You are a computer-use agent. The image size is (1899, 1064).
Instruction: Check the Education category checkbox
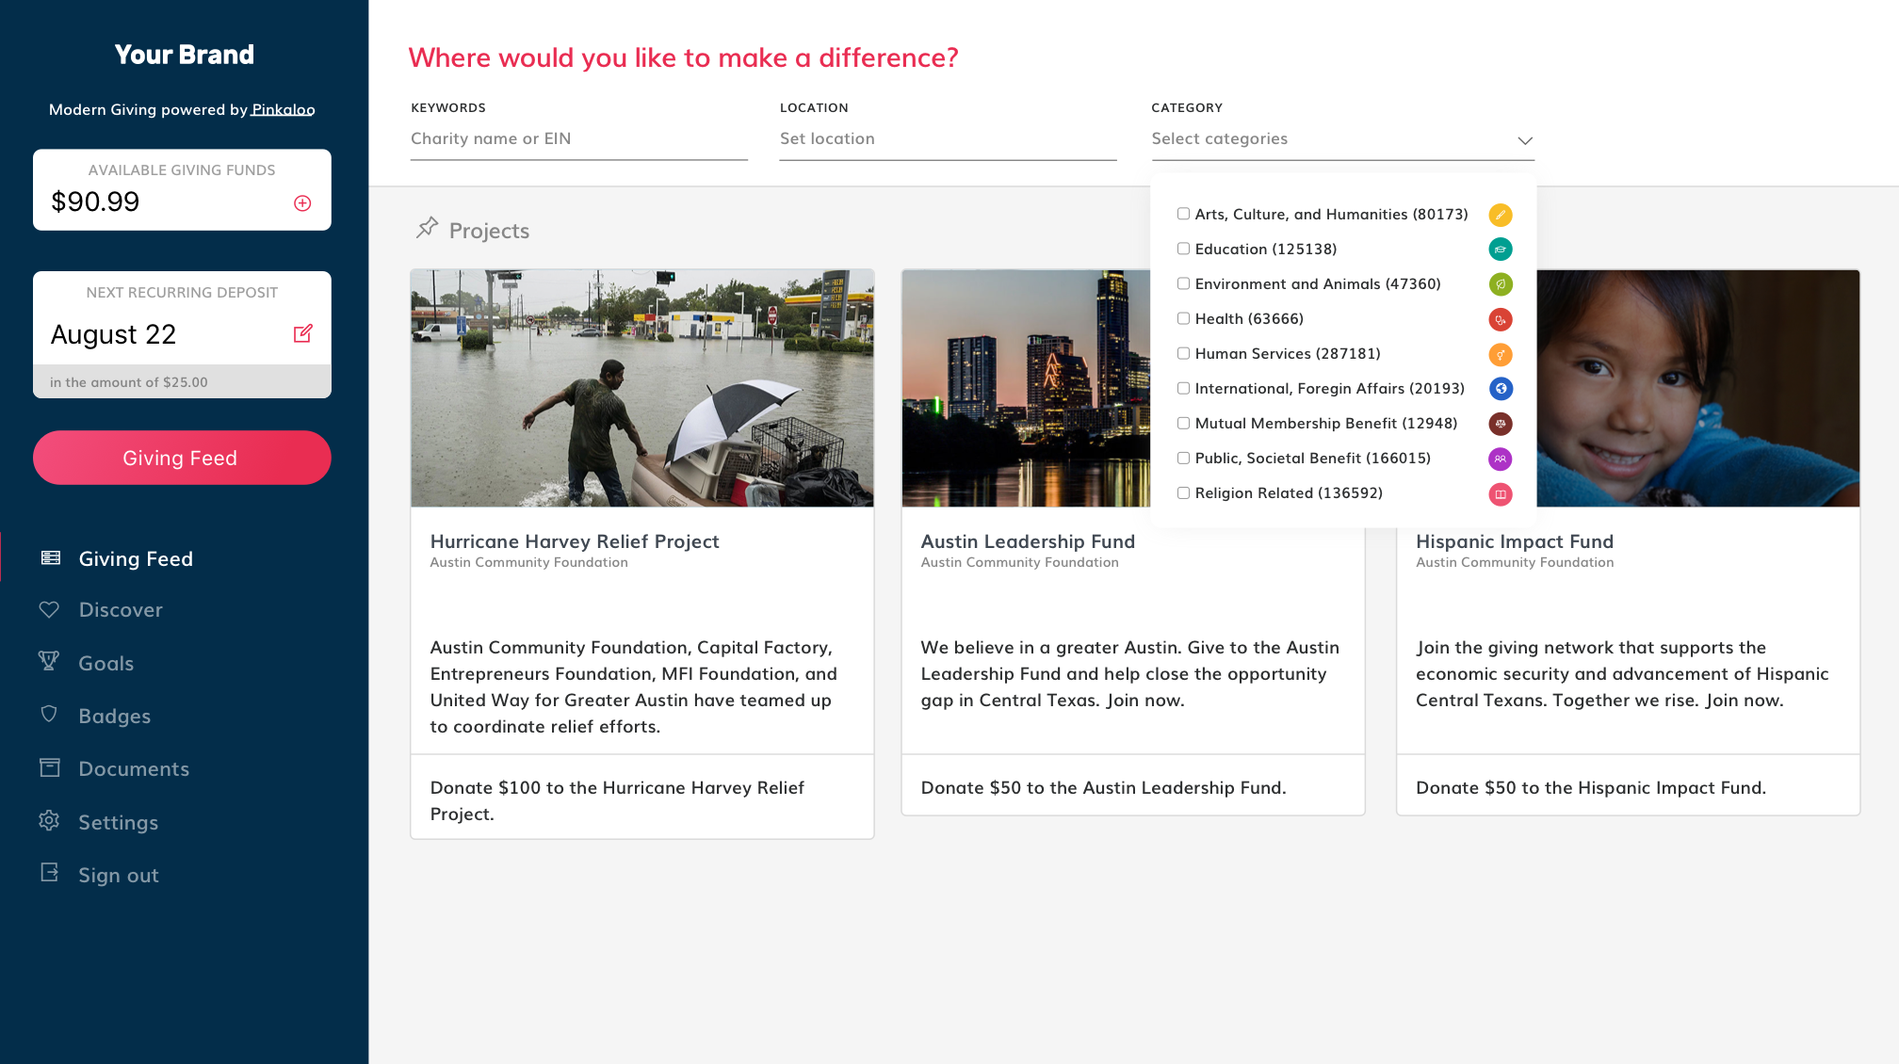1183,249
